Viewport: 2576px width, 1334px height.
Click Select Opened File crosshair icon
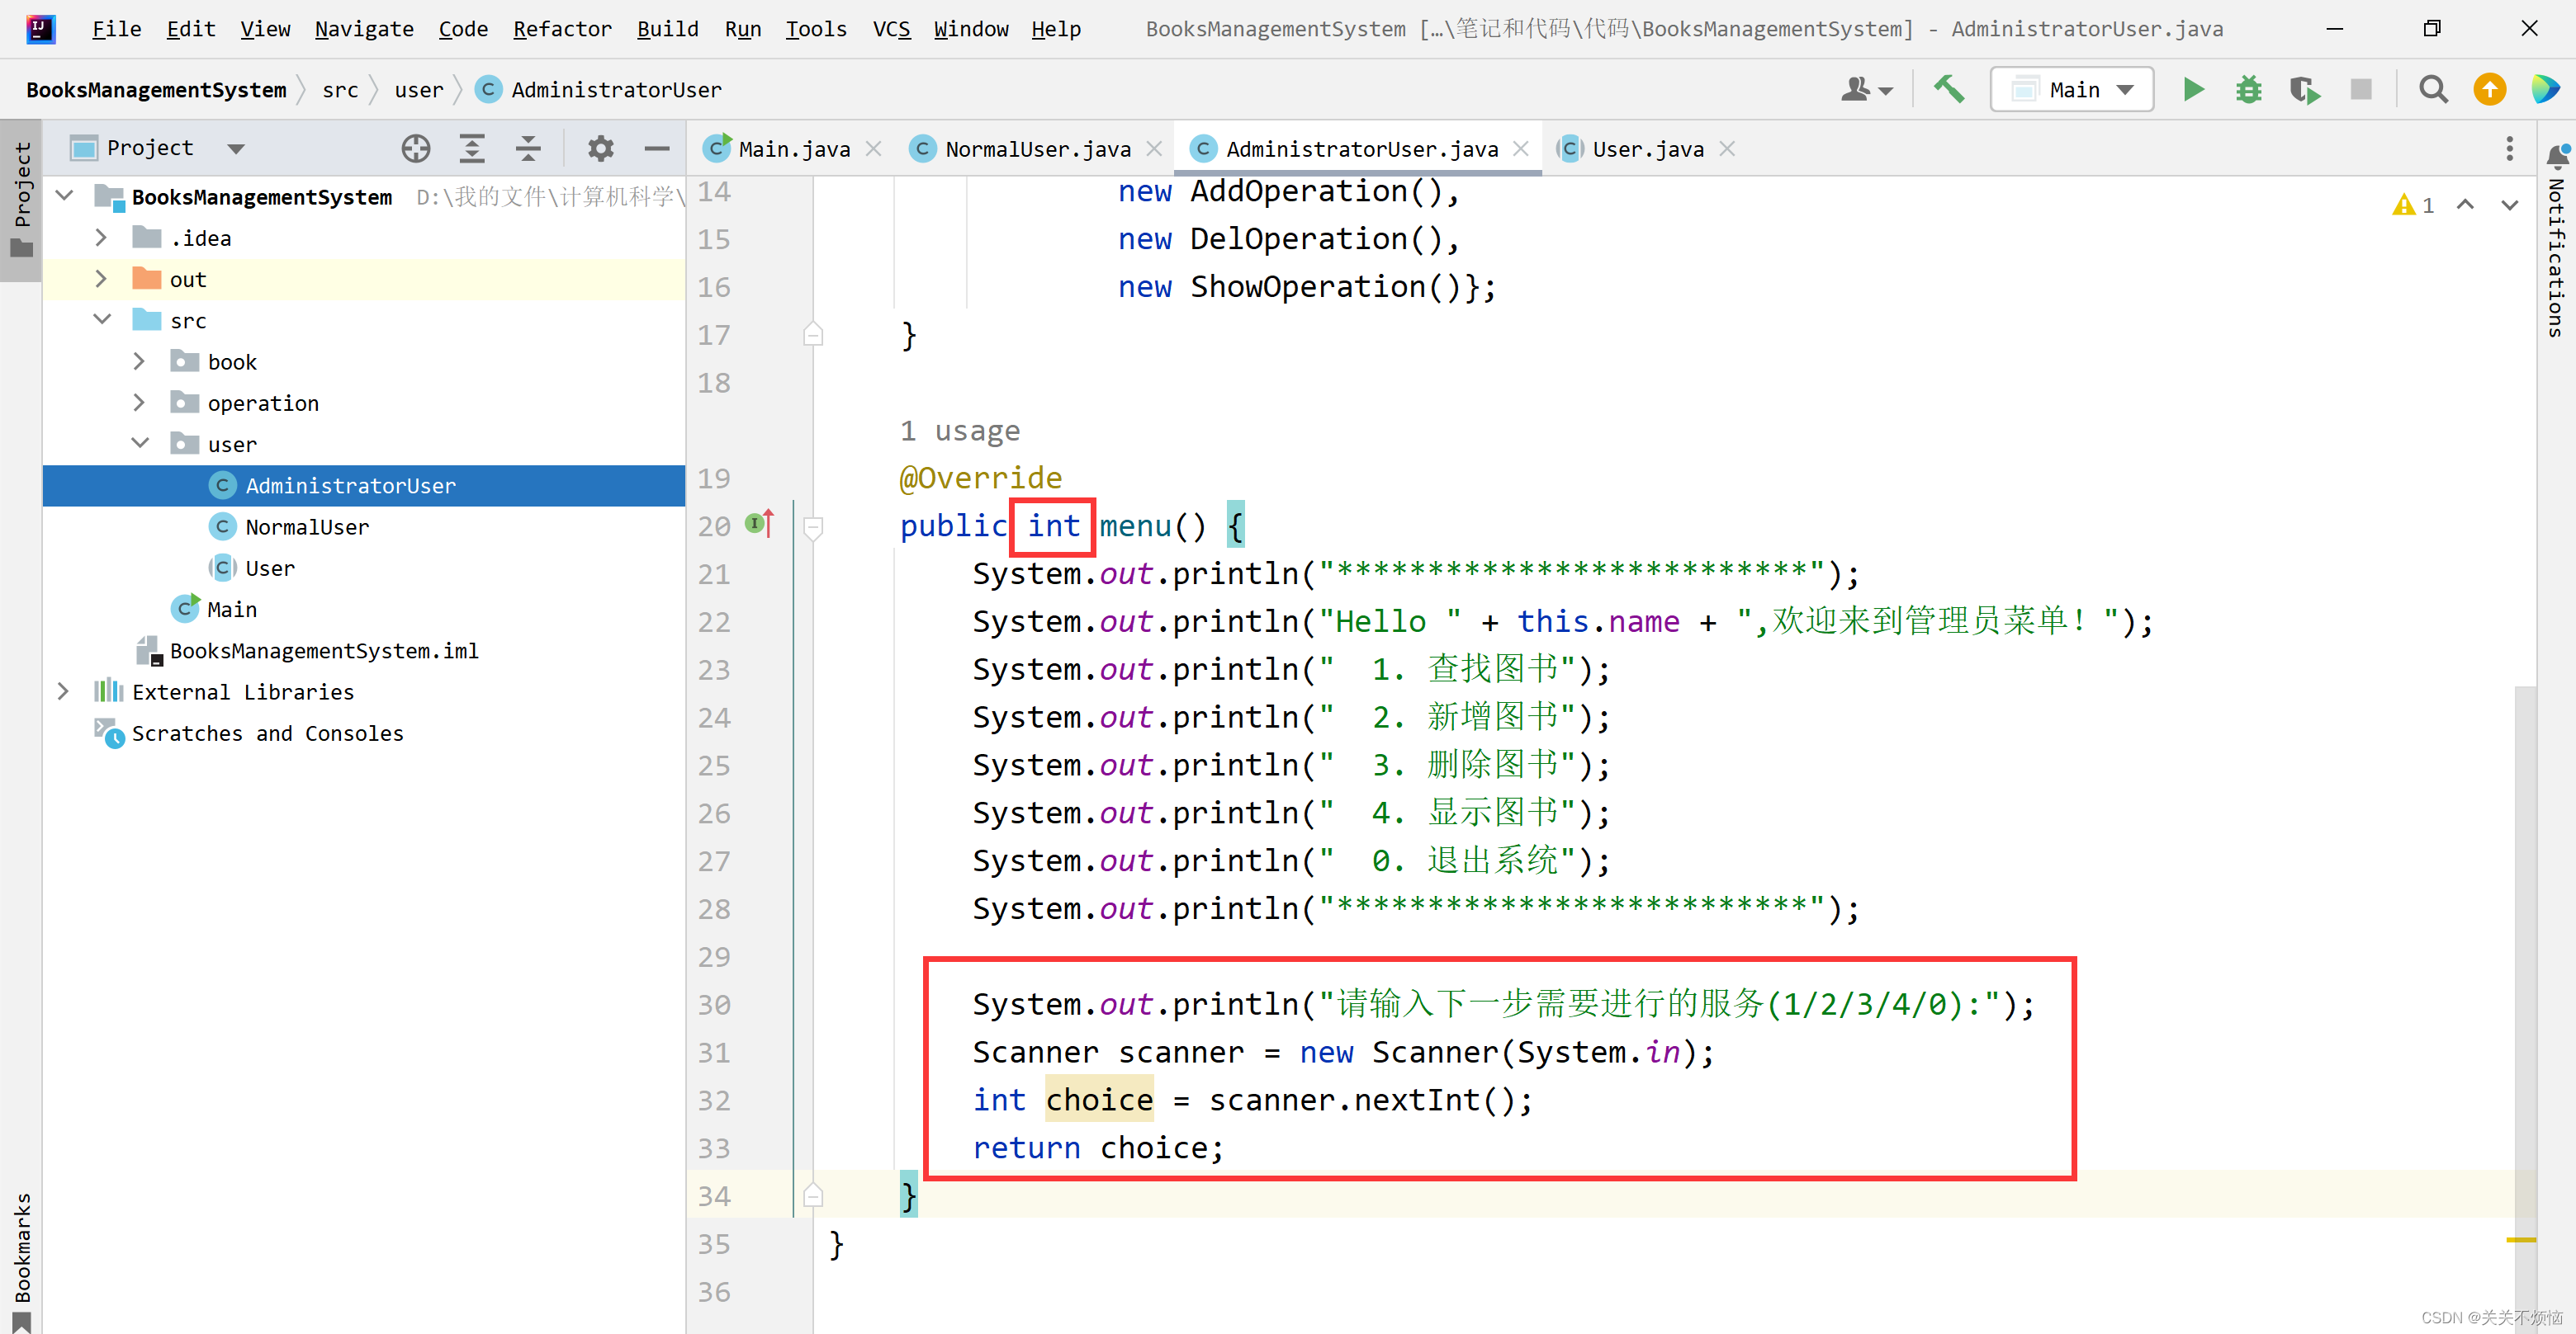(416, 148)
